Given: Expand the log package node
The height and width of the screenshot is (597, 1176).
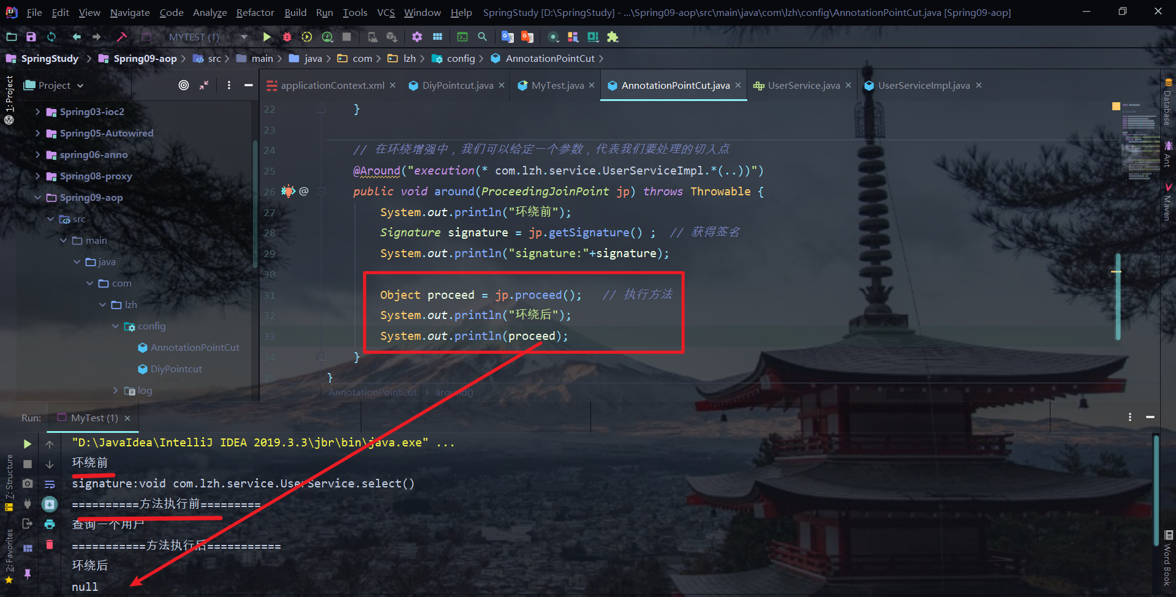Looking at the screenshot, I should (115, 390).
